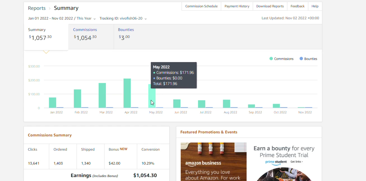Image resolution: width=366 pixels, height=181 pixels.
Task: Click the Ordered value 1,403
Action: click(58, 163)
